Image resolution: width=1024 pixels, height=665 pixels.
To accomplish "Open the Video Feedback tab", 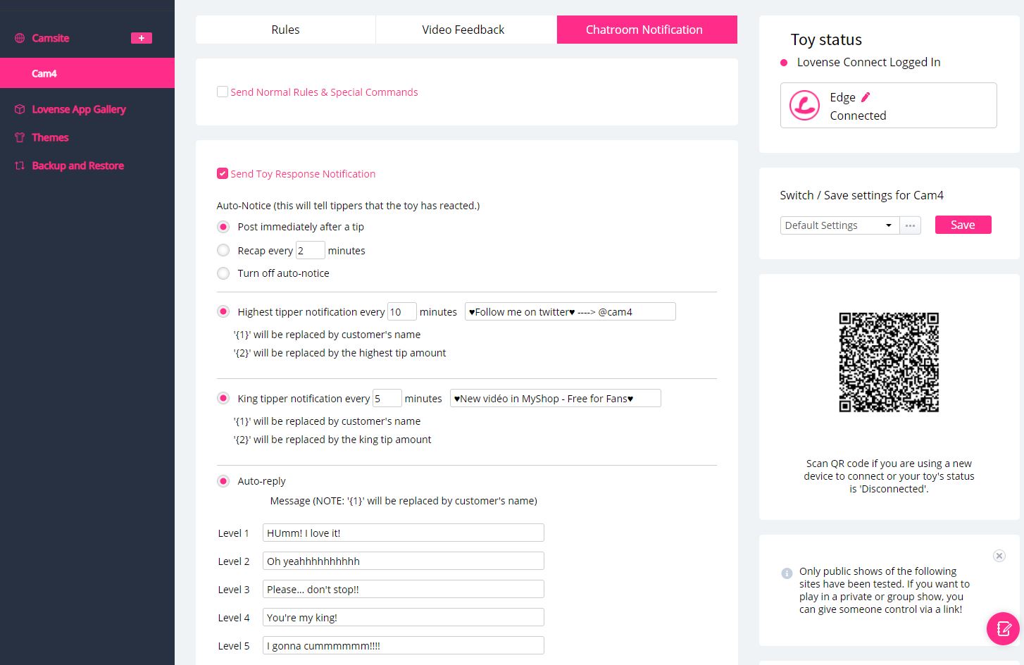I will click(x=463, y=30).
